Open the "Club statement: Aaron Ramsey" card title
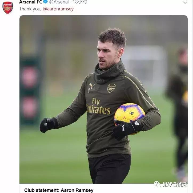This screenshot has width=193, height=193. coord(59,190)
